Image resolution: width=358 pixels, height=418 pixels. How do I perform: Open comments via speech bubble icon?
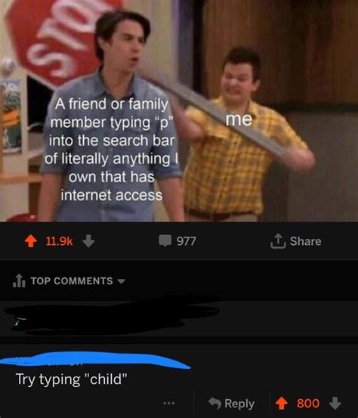pyautogui.click(x=165, y=240)
